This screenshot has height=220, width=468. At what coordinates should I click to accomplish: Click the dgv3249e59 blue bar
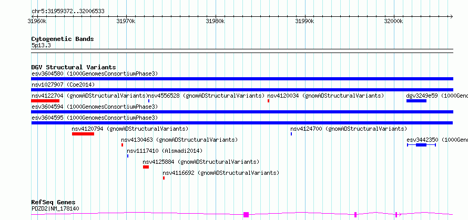(x=416, y=101)
